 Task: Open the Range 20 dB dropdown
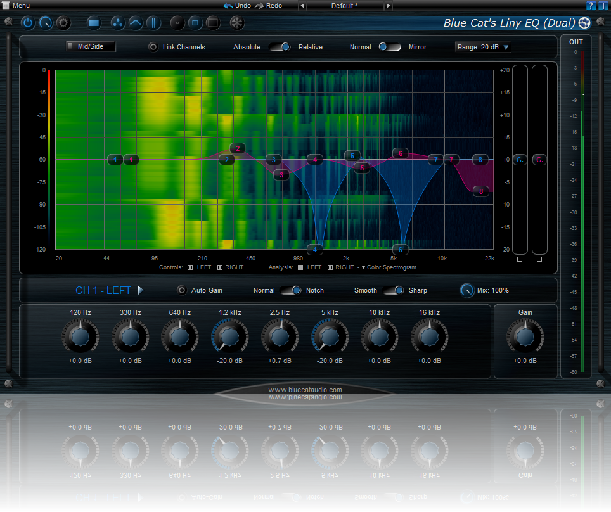[x=483, y=47]
